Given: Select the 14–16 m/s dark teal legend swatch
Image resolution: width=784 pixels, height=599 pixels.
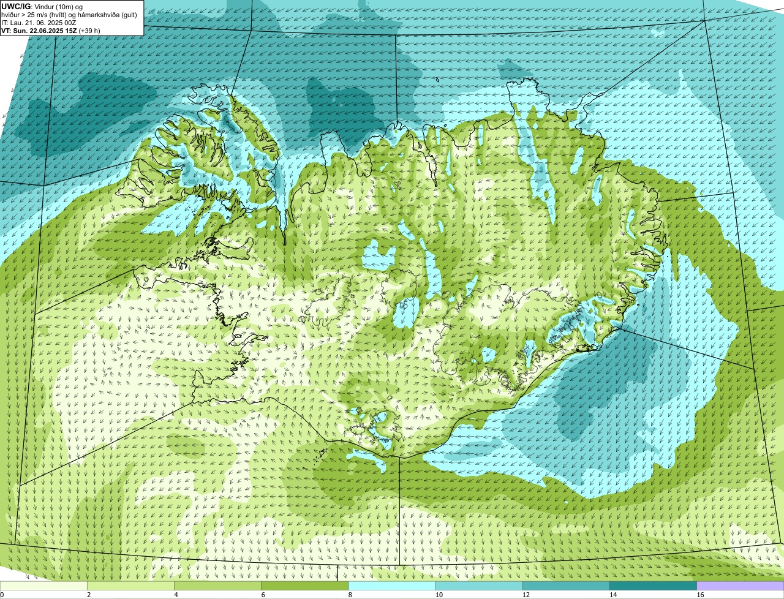Looking at the screenshot, I should (x=654, y=586).
